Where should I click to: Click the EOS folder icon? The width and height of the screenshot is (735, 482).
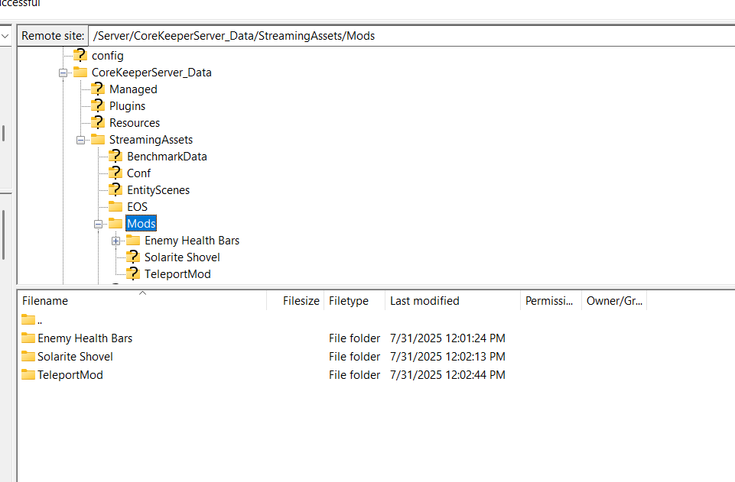click(x=115, y=207)
